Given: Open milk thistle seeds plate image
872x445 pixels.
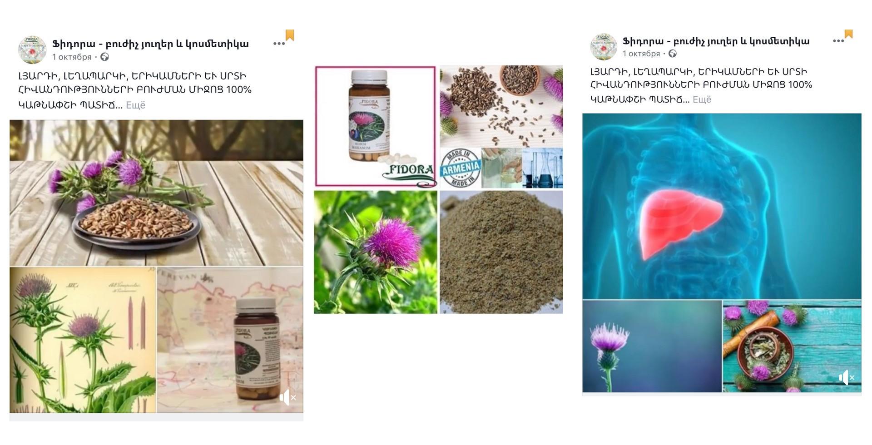Looking at the screenshot, I should (156, 193).
